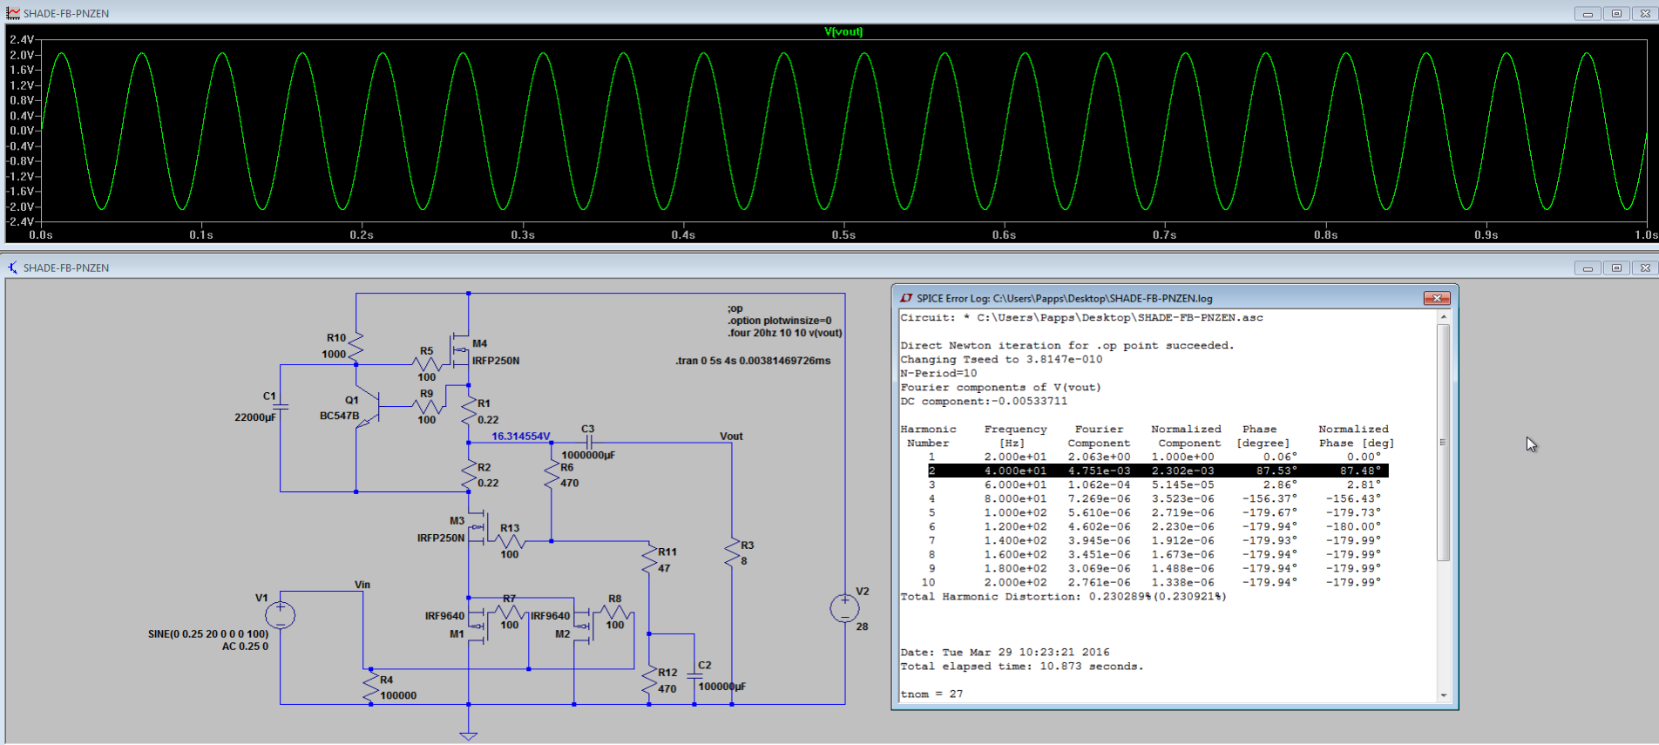Select resistor R13 symbol
This screenshot has height=745, width=1659.
[510, 541]
